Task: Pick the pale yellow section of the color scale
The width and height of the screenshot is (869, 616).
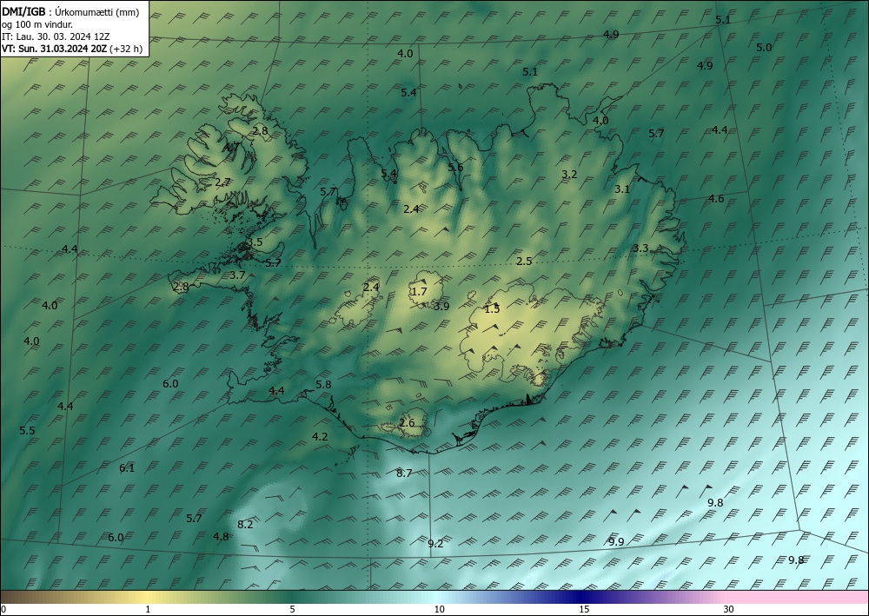Action: [x=148, y=597]
